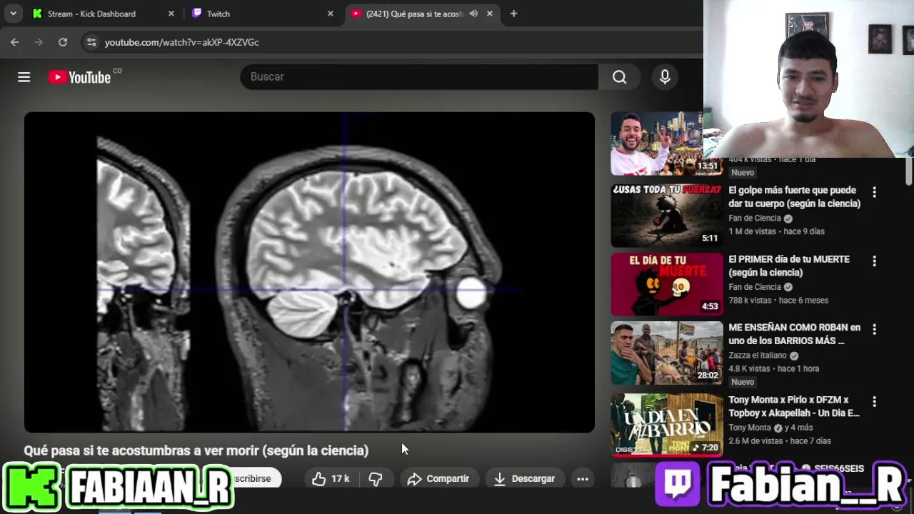Open options for El PRIMER día de tu MUERTE
This screenshot has height=514, width=914.
click(874, 261)
